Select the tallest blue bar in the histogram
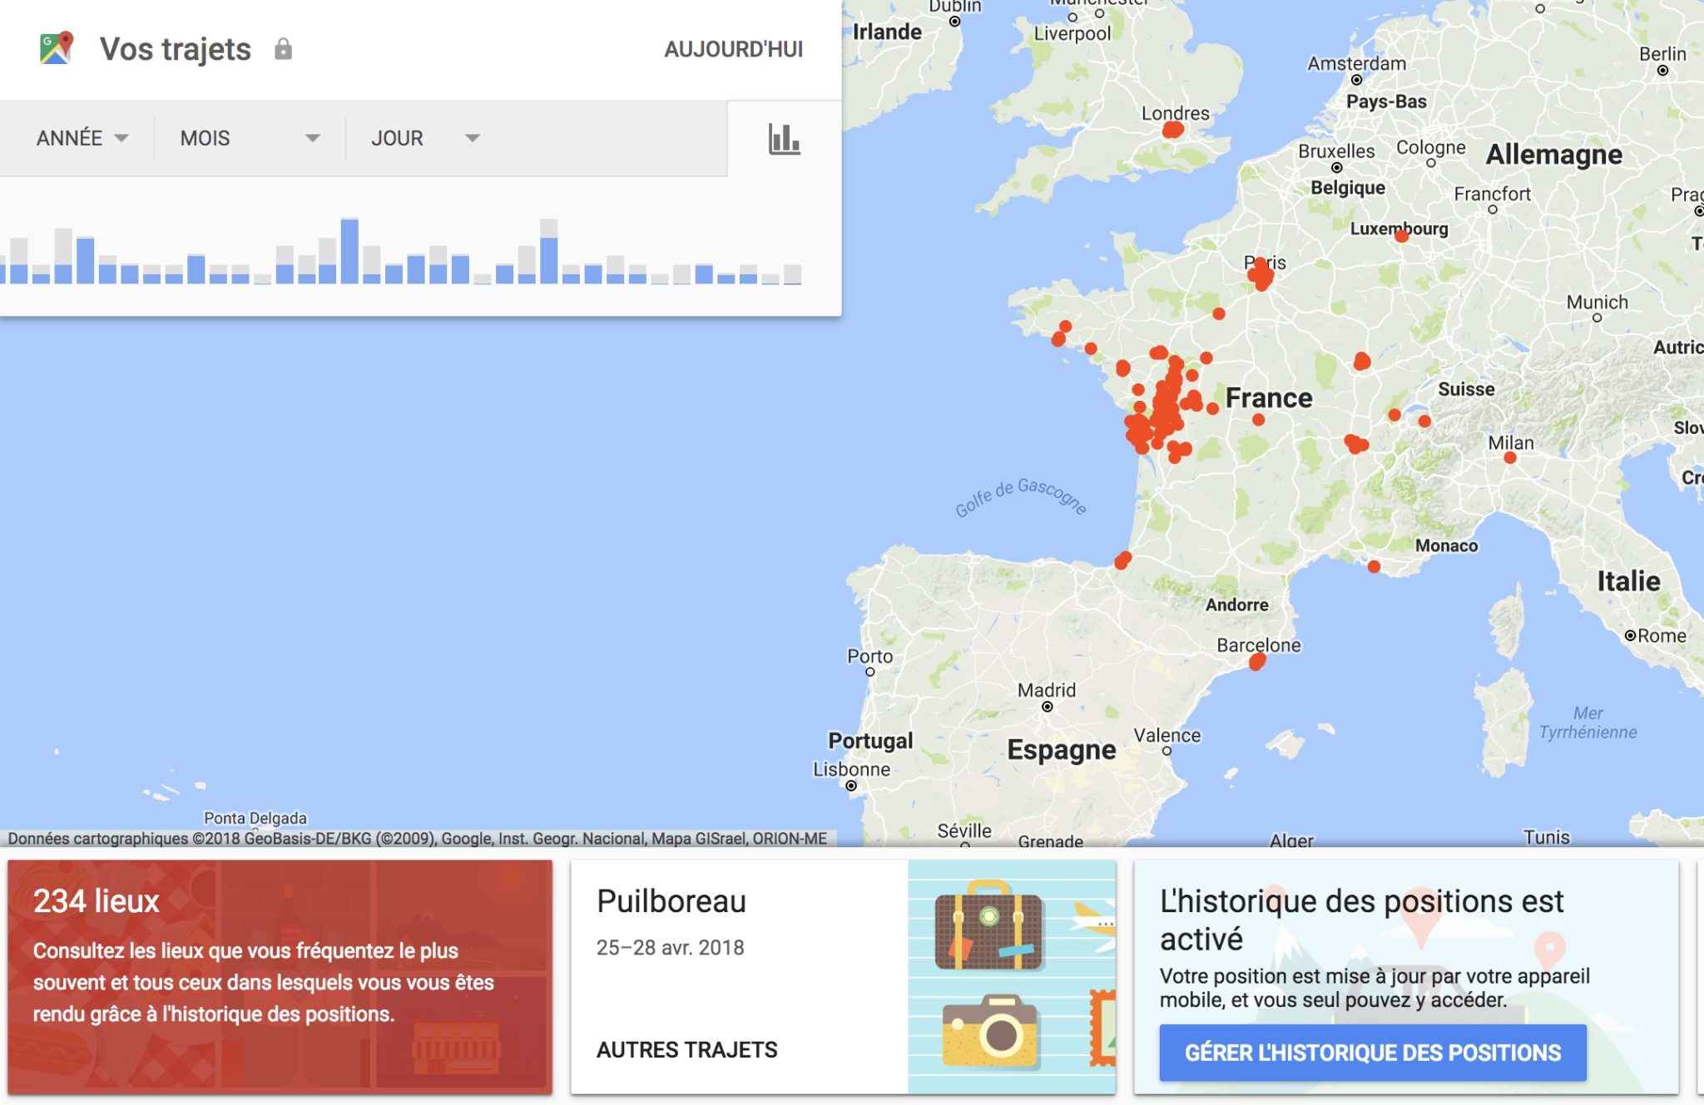Image resolution: width=1704 pixels, height=1105 pixels. pyautogui.click(x=349, y=251)
